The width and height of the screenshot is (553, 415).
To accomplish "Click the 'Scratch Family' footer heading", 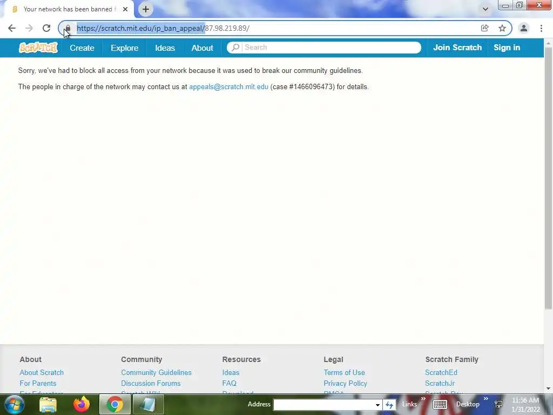I will [x=452, y=359].
